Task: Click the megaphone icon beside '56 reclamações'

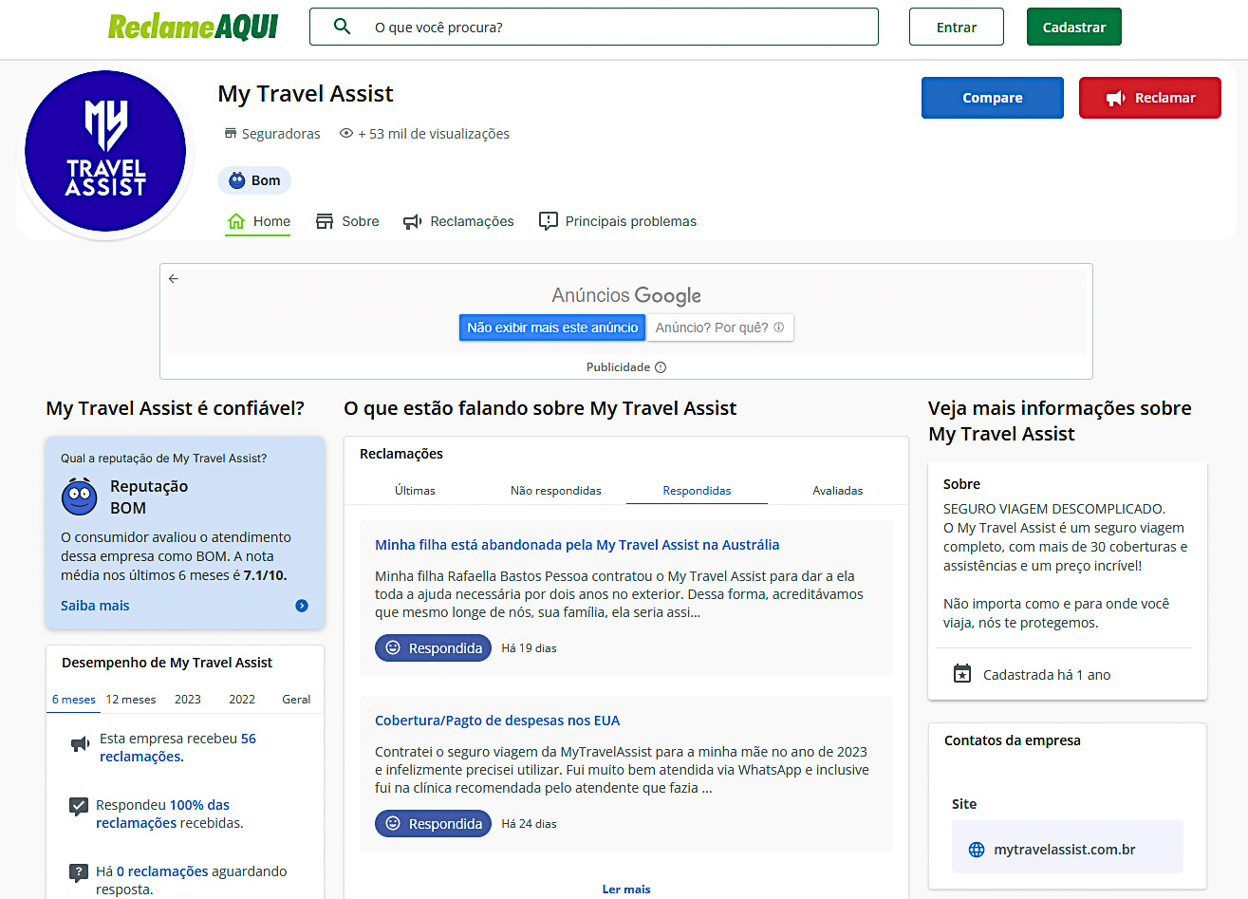Action: [x=81, y=744]
